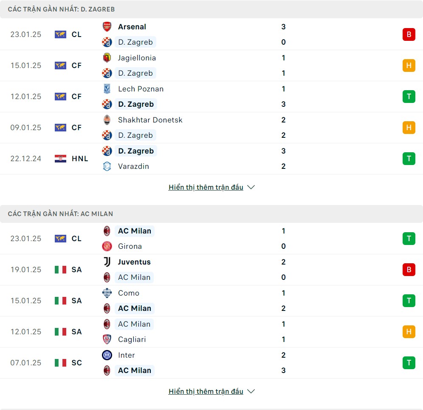
Task: Click red B badge for Arsenal match
Action: [409, 34]
